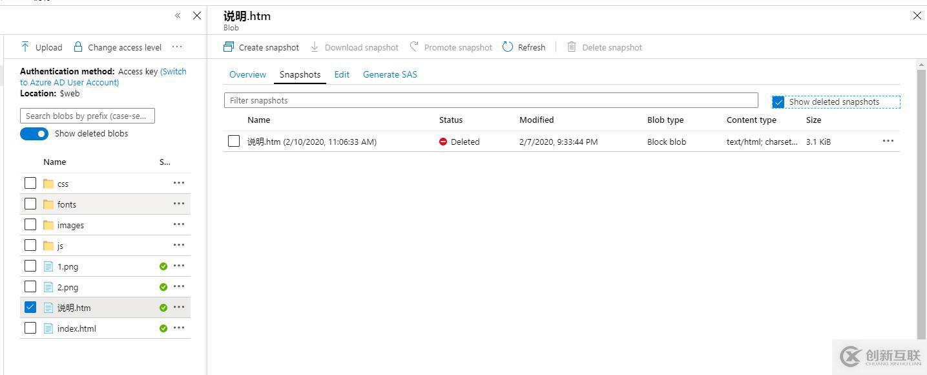Image resolution: width=927 pixels, height=375 pixels.
Task: Click the 说明.htm file icon in blob list
Action: pos(48,308)
